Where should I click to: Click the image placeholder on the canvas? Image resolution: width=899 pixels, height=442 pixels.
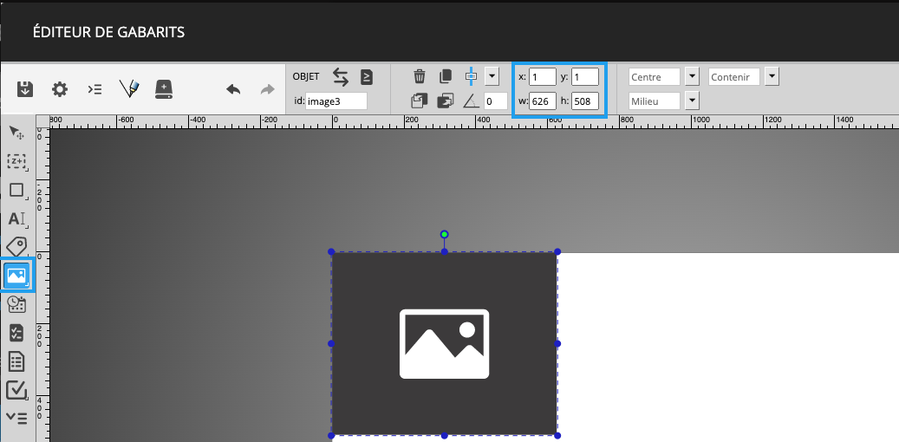445,343
